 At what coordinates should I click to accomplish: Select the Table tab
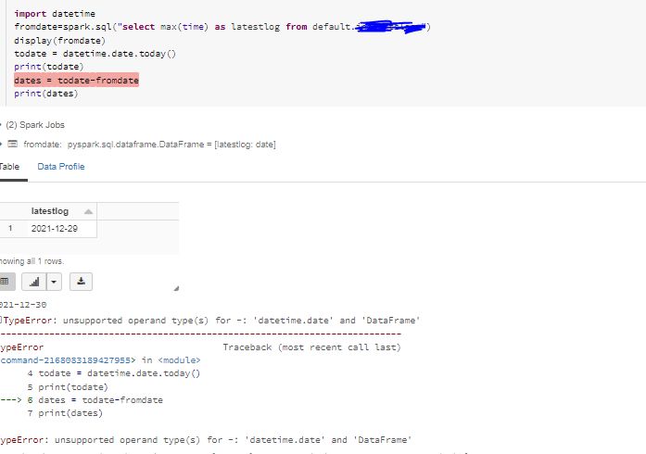point(9,167)
